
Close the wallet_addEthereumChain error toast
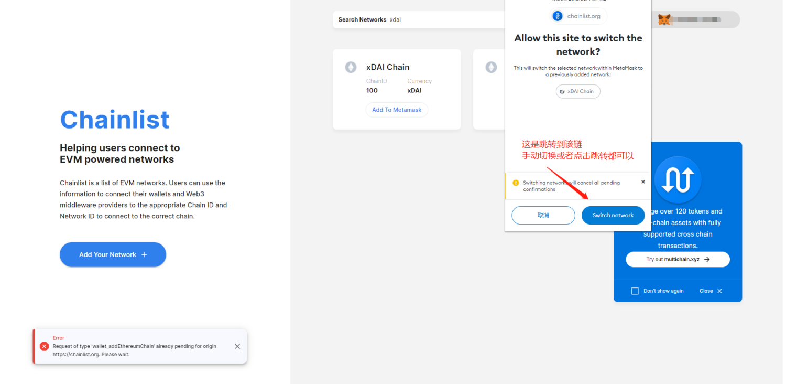[237, 346]
